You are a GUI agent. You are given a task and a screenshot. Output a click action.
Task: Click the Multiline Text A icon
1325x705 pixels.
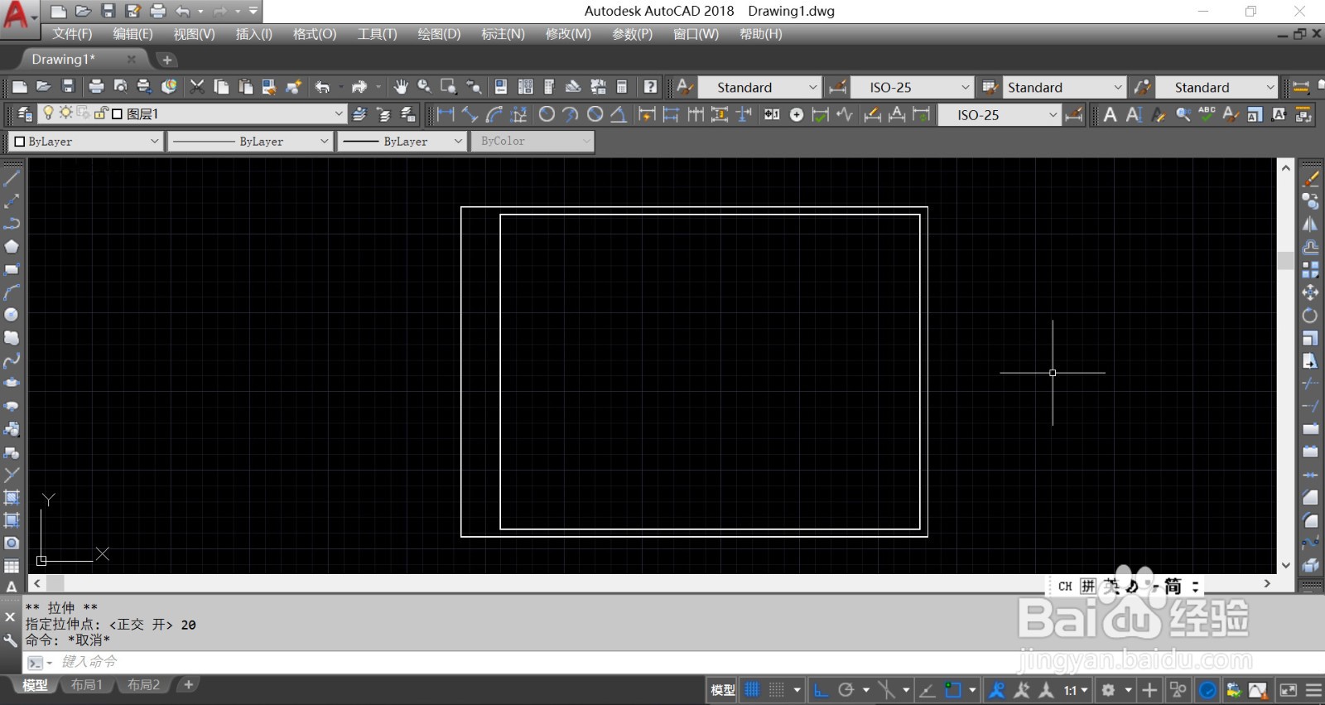(1111, 114)
